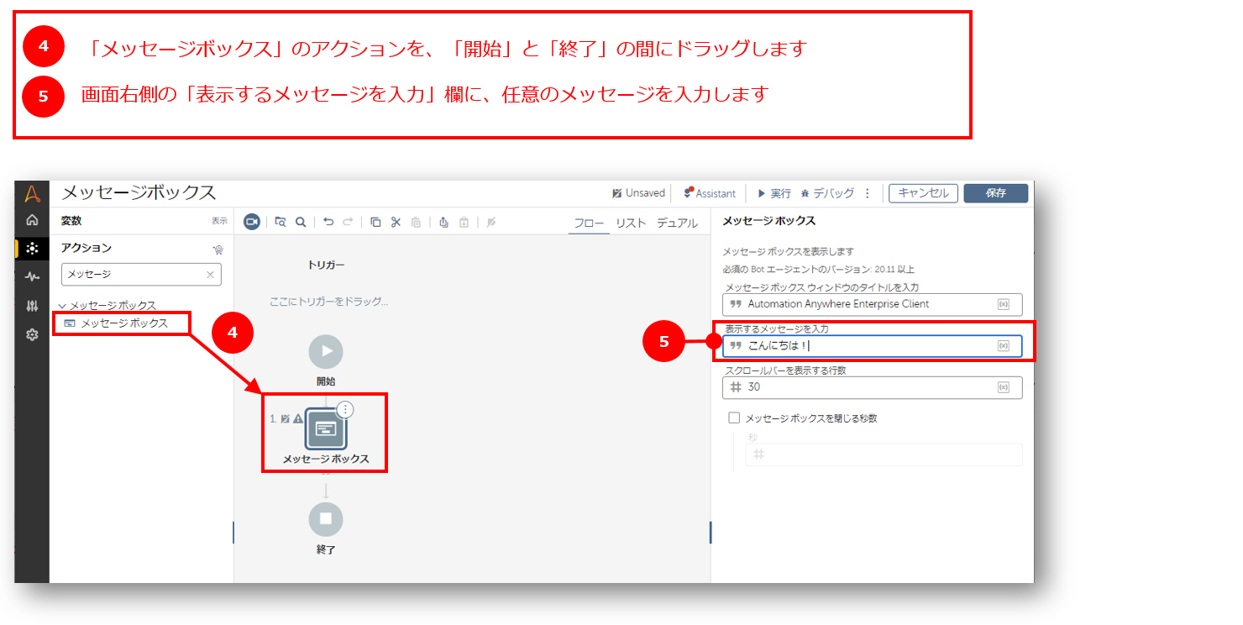
Task: Switch to the デュアル view tab
Action: point(677,223)
